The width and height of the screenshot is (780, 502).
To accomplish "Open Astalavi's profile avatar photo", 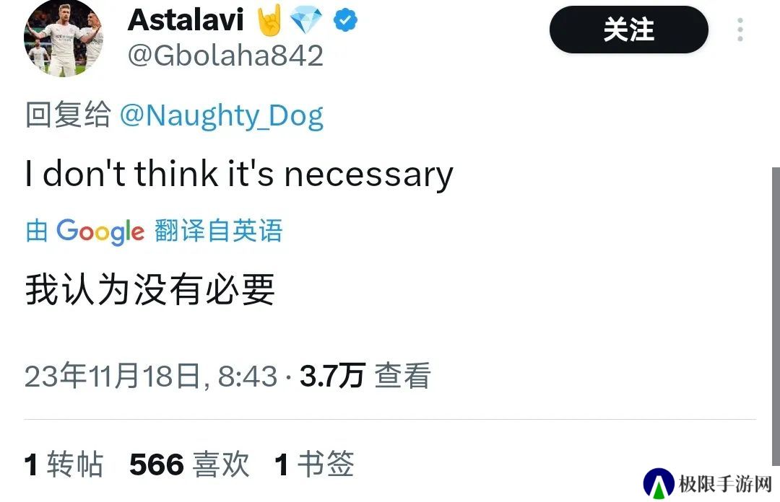I will tap(63, 38).
